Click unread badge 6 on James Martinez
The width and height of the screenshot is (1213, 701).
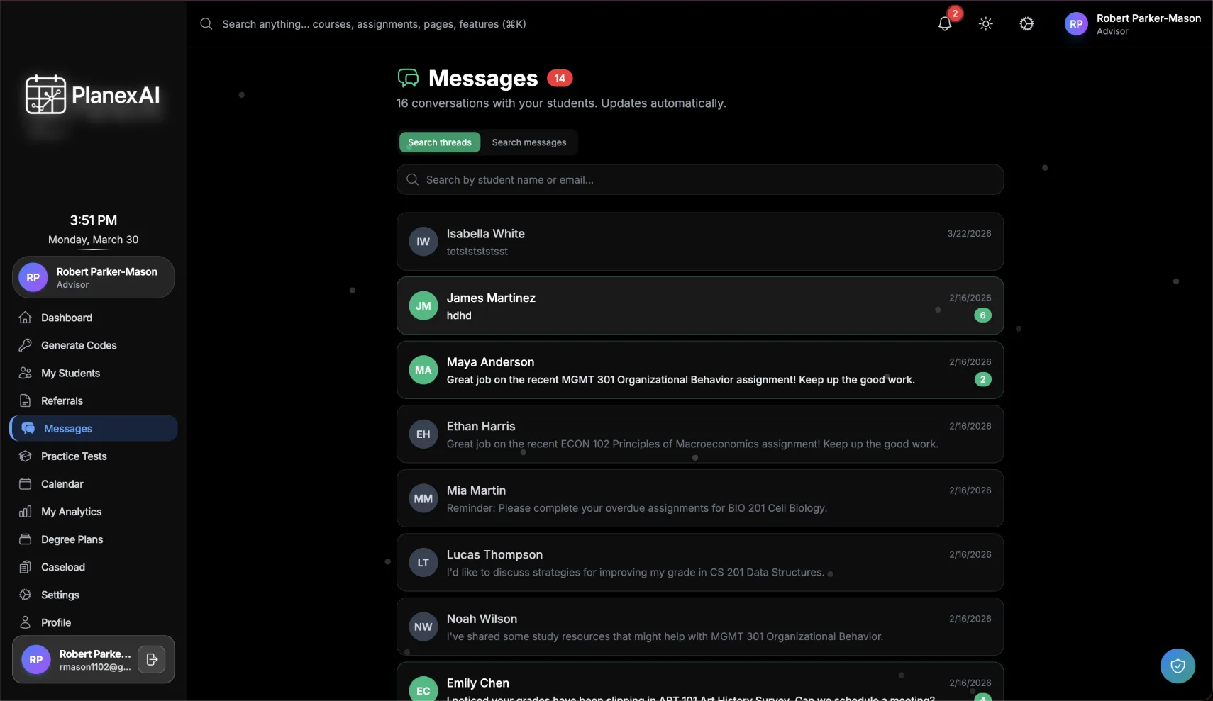tap(982, 315)
